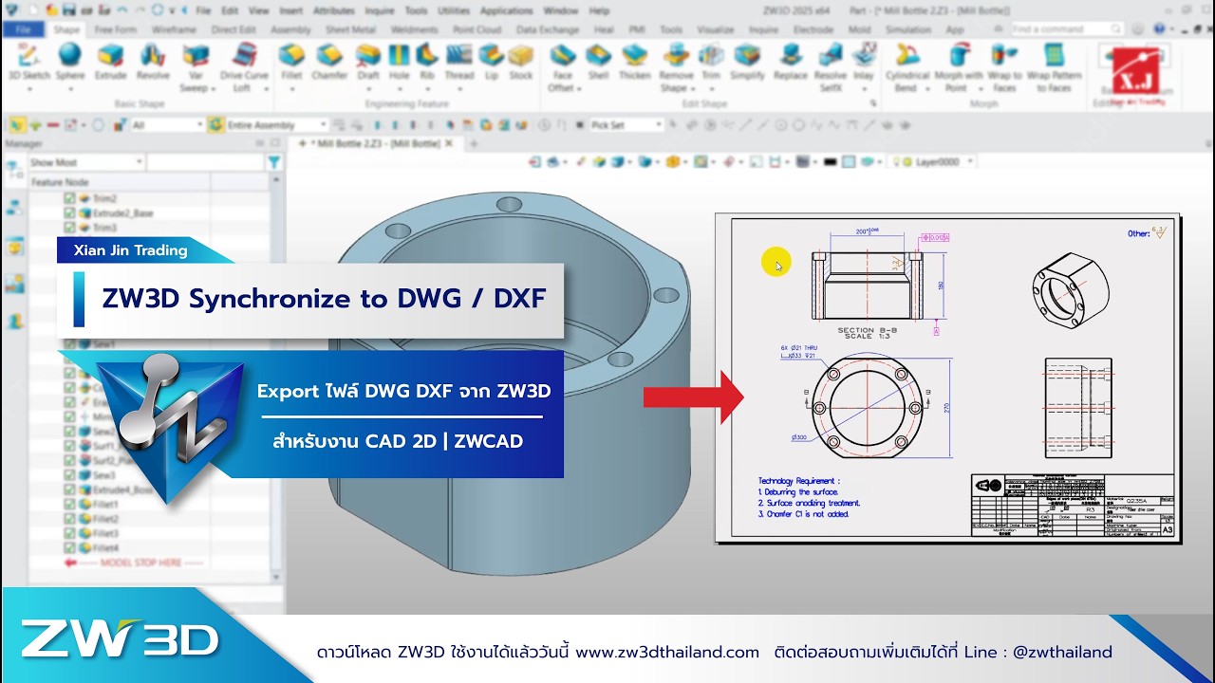Toggle the Fillet4 feature checkbox

(x=69, y=547)
